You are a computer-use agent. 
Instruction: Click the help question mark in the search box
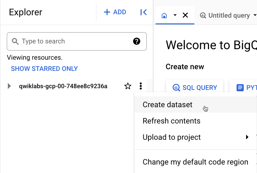tap(136, 41)
